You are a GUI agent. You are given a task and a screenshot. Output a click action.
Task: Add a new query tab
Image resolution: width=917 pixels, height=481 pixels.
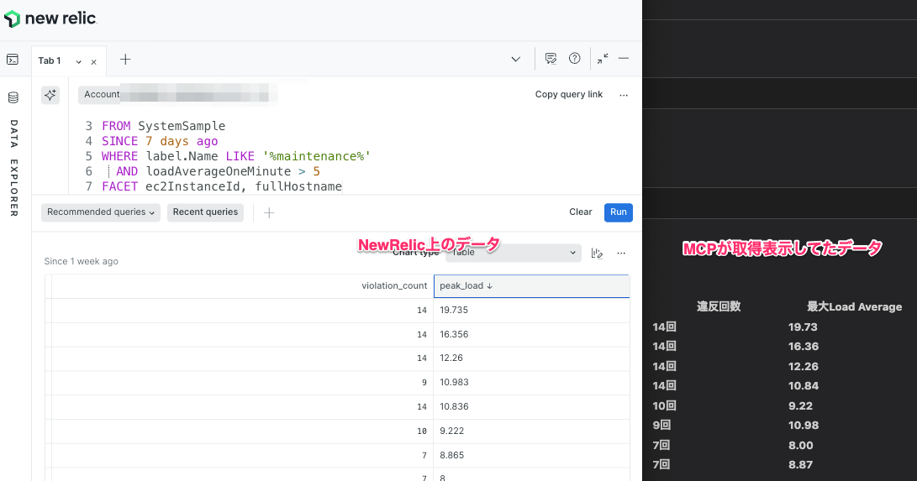(x=125, y=59)
